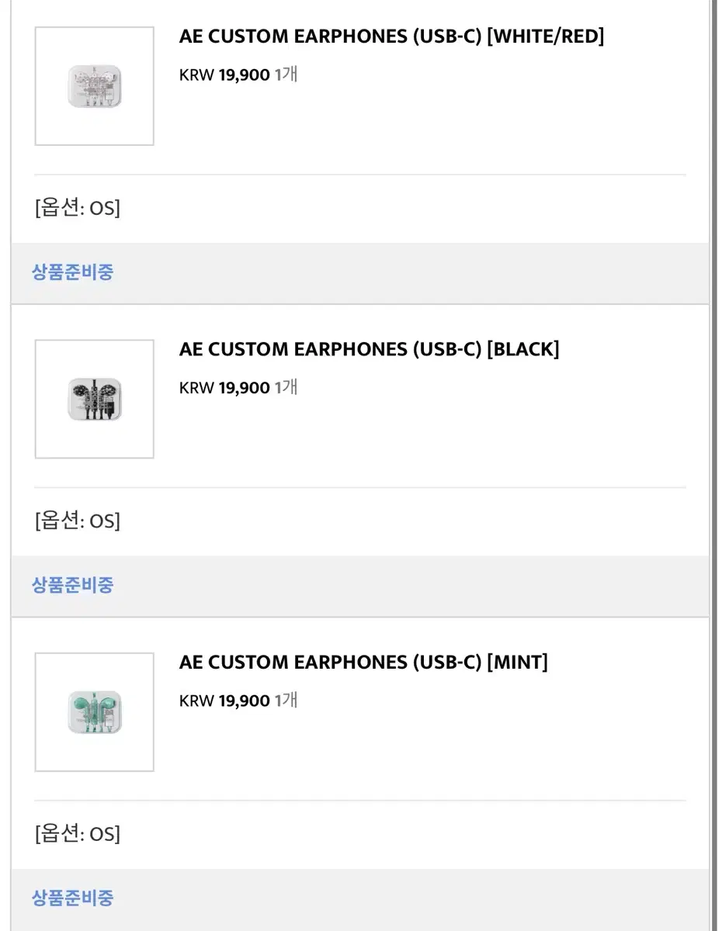This screenshot has height=931, width=722.
Task: Click the 상품준비중 link under the MINT item
Action: pos(72,898)
